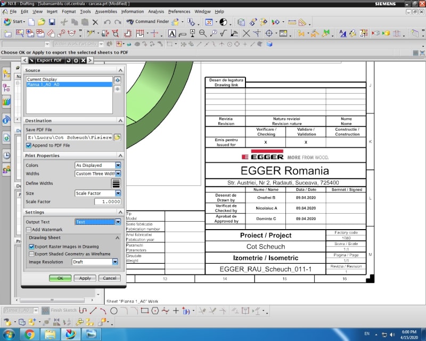Open the Image Resolution dropdown set to Draft
Image resolution: width=426 pixels, height=341 pixels.
95,262
